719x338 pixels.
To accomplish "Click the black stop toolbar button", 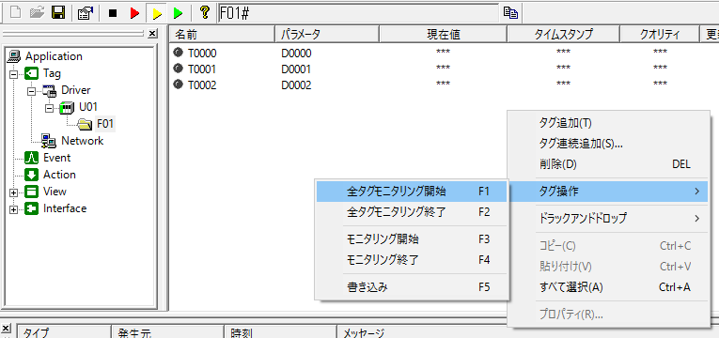I will pos(113,13).
